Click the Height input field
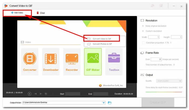 pyautogui.click(x=177, y=37)
